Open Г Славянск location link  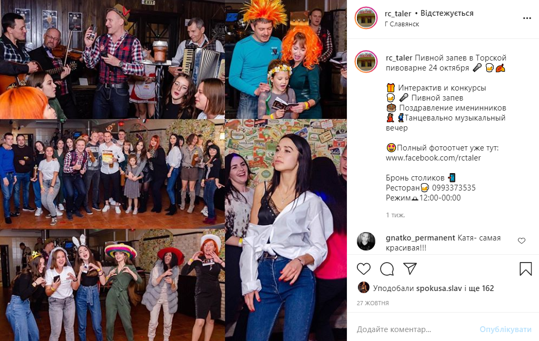tap(402, 24)
